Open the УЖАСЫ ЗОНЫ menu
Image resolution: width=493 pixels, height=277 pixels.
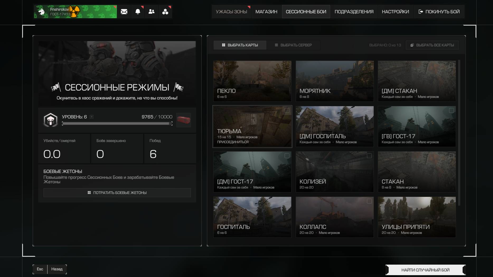pyautogui.click(x=231, y=12)
